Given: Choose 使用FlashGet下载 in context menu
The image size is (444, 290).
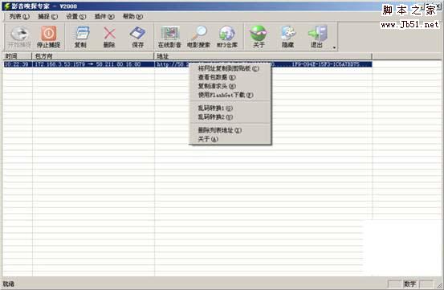Looking at the screenshot, I should click(230, 95).
